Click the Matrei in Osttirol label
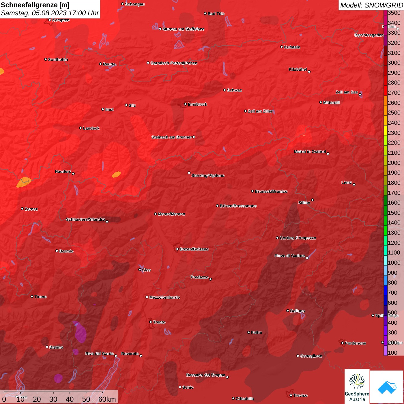 [x=310, y=151]
